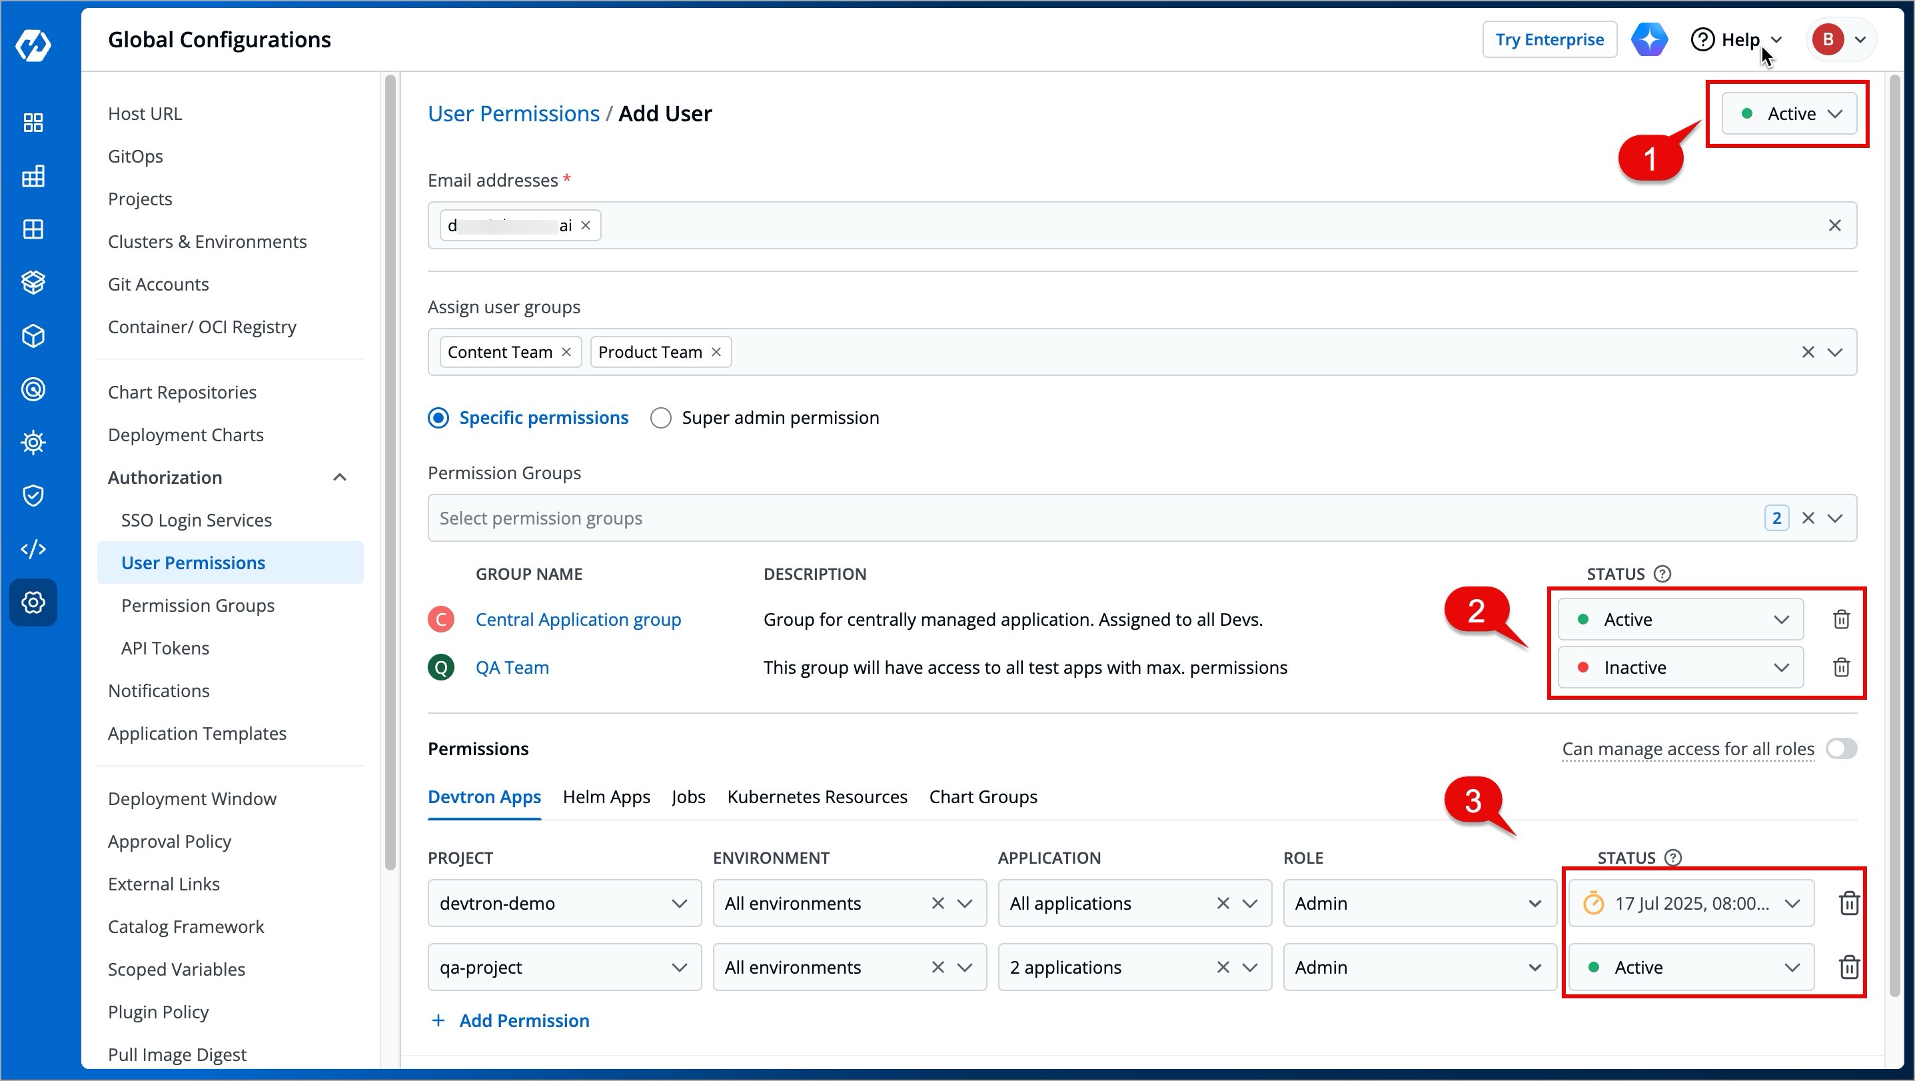Click the settings sidebar scrollbar
Screen dimensions: 1915x1081
tap(390, 473)
